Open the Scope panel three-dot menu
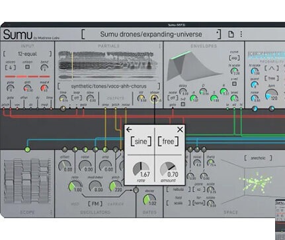 51,212
